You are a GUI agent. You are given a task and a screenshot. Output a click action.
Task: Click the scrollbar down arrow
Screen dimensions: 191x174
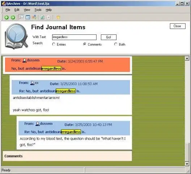coord(187,164)
